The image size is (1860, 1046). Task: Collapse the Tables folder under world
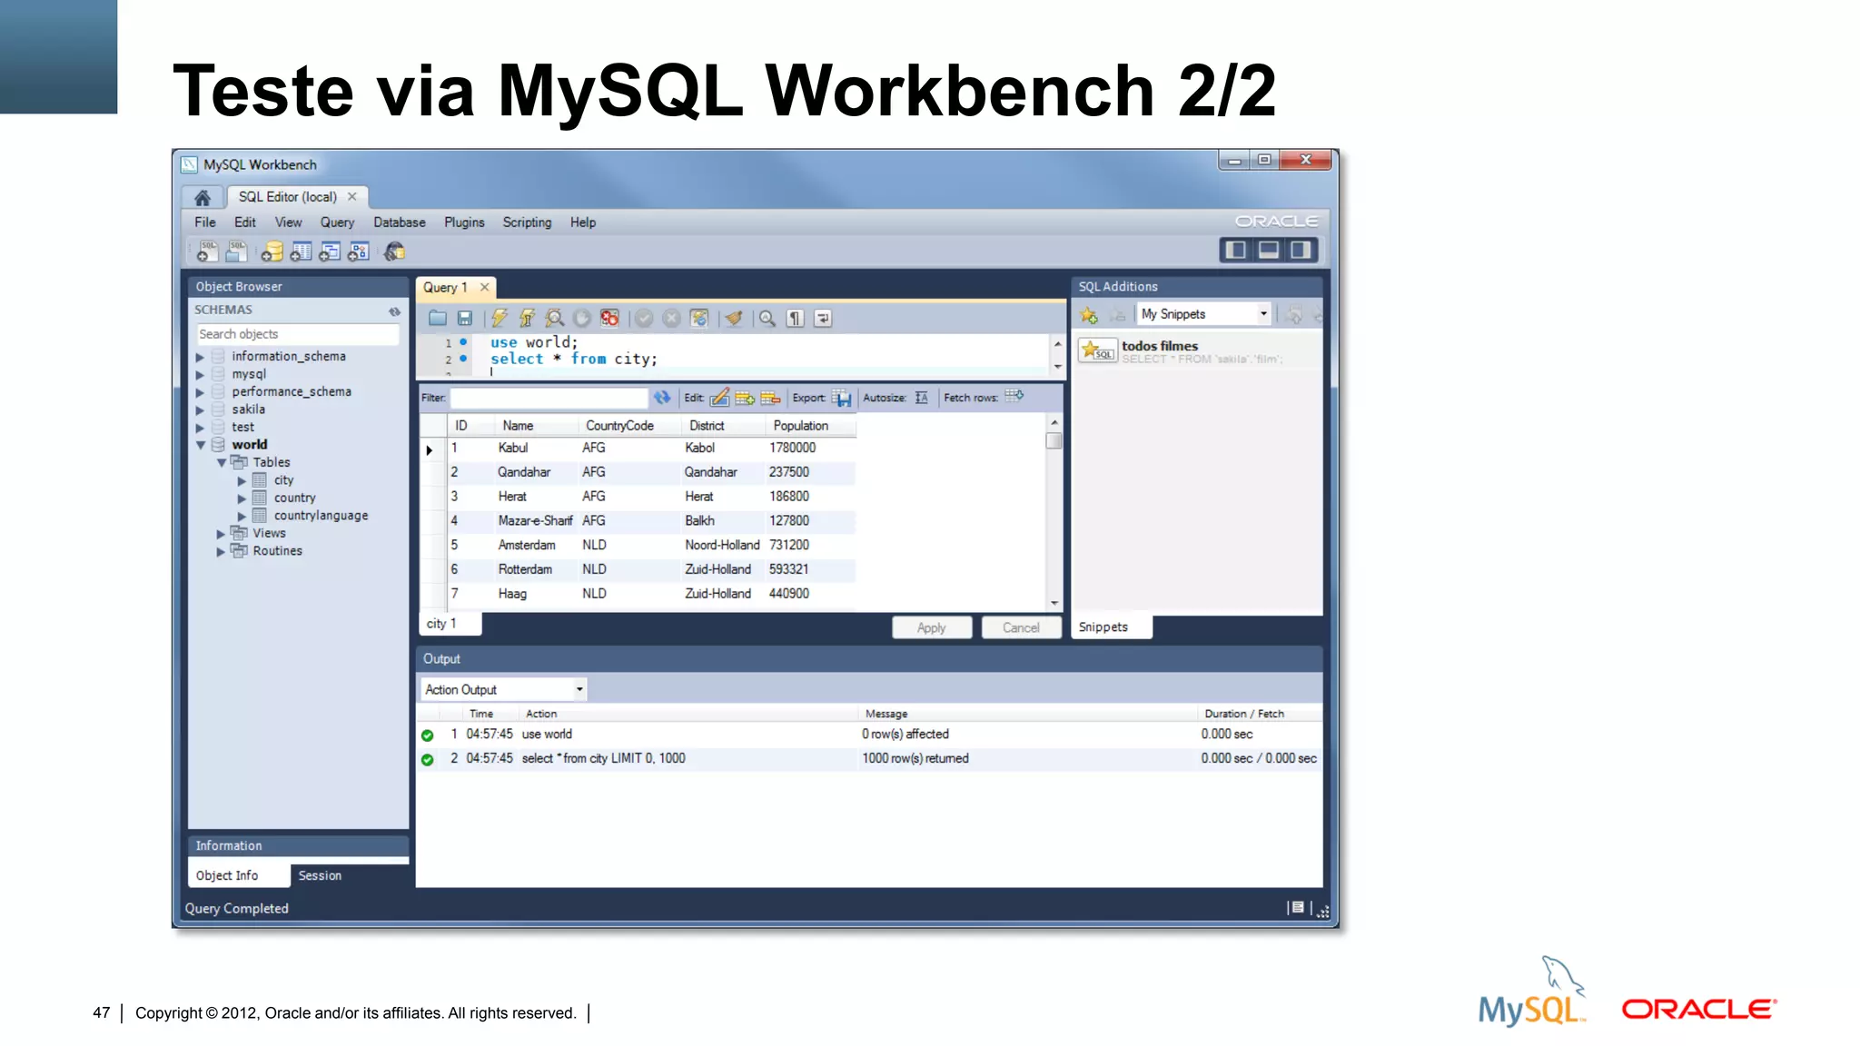pyautogui.click(x=222, y=463)
